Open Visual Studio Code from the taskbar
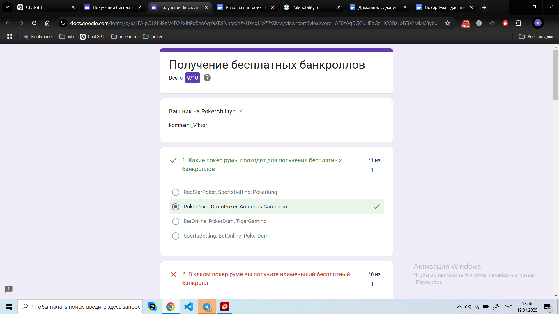The width and height of the screenshot is (559, 314). point(189,307)
